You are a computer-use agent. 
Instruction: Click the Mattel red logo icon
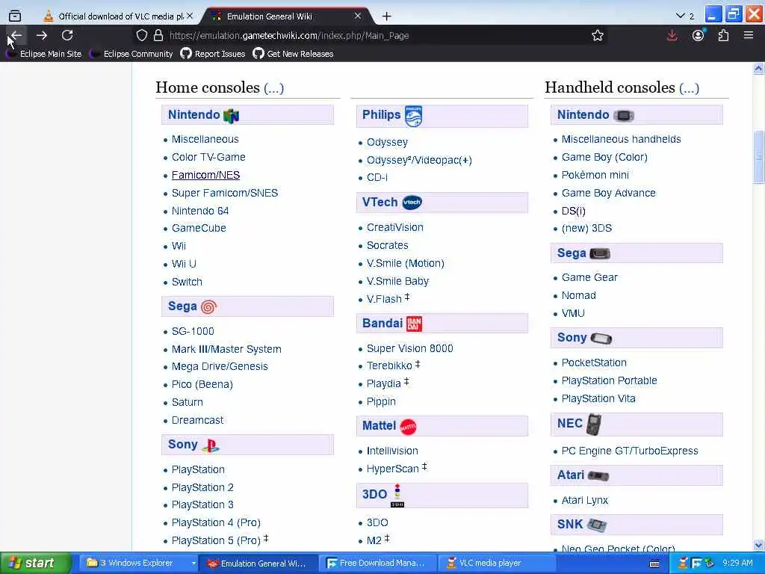tap(409, 427)
